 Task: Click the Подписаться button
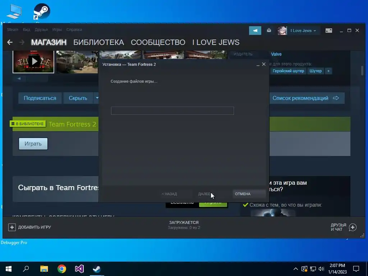click(40, 98)
